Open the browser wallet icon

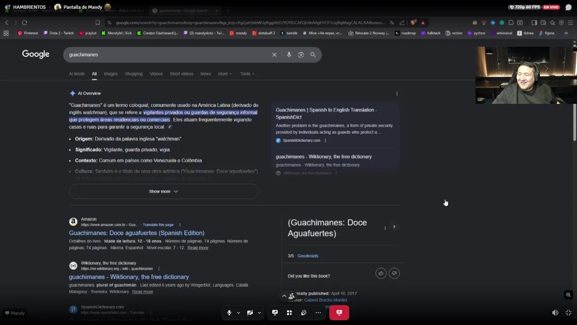point(543,23)
